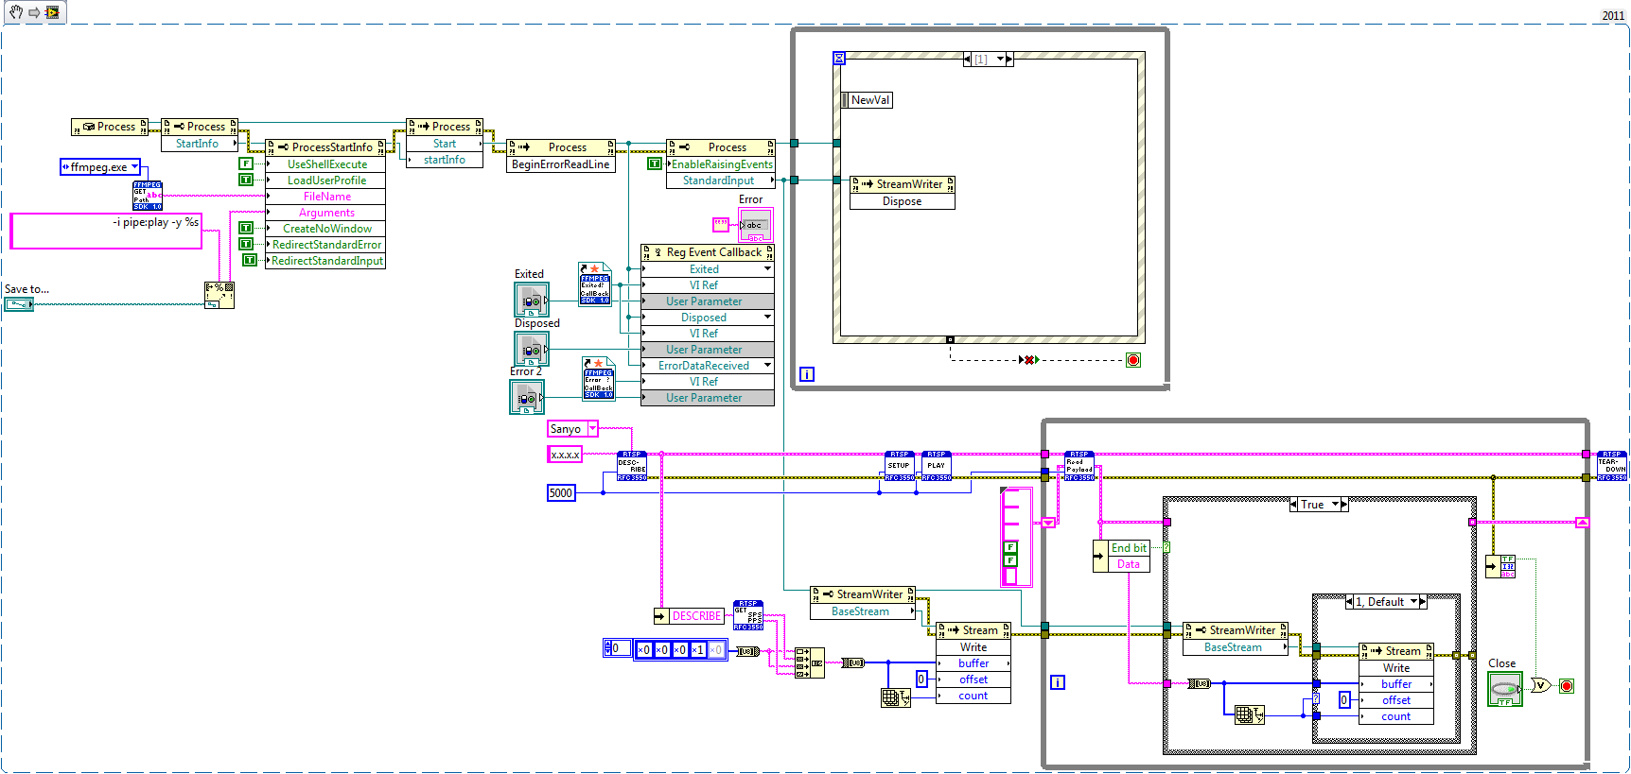Click the Error string indicator terminal
Screen dimensions: 1631x774
coord(755,225)
